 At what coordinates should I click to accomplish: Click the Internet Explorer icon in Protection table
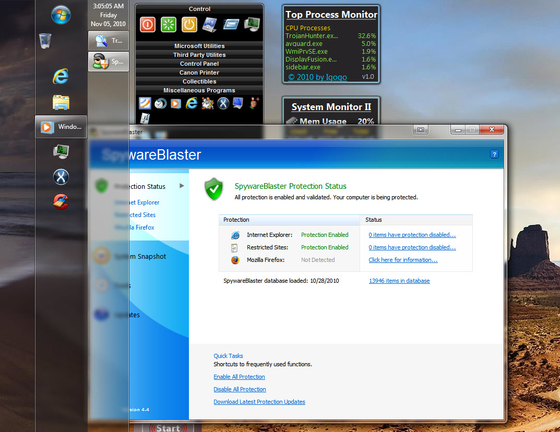pos(235,235)
